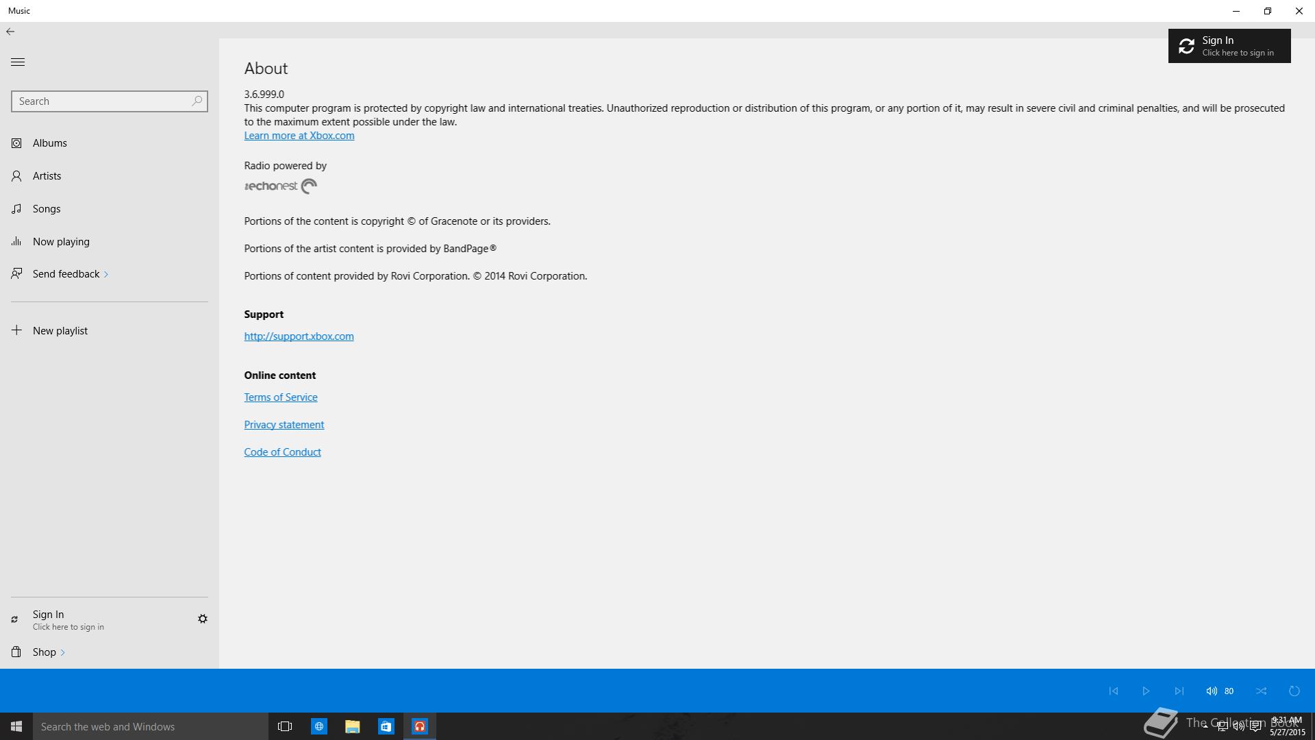
Task: Skip to previous track
Action: (x=1114, y=691)
